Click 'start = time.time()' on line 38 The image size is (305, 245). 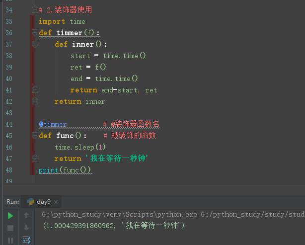click(108, 56)
